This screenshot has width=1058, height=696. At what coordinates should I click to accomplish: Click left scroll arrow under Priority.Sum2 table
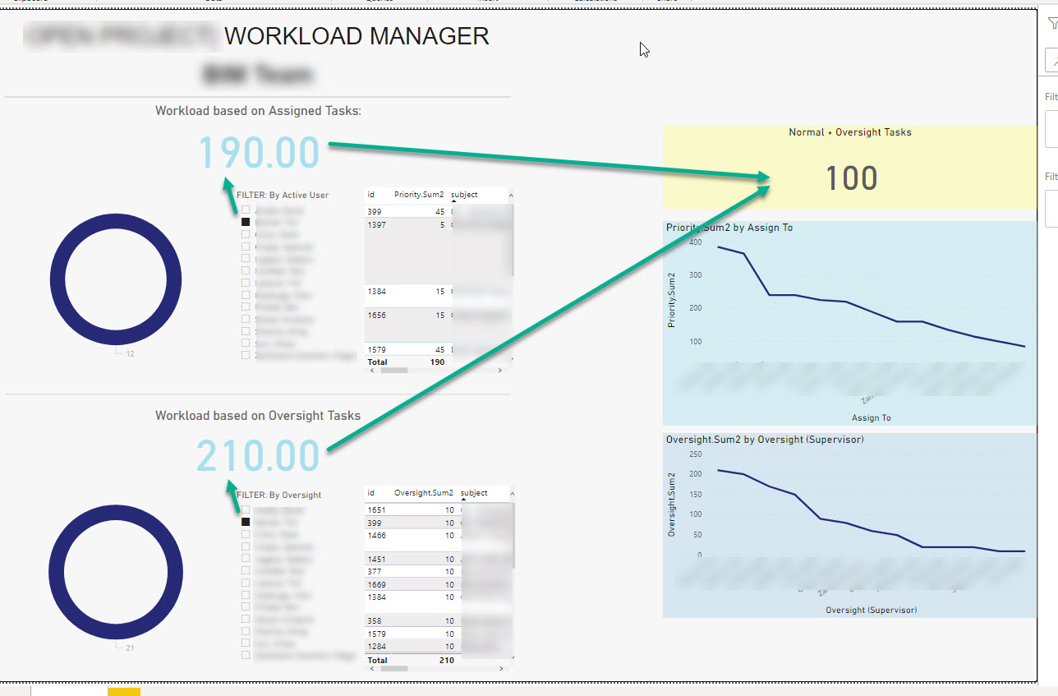371,371
